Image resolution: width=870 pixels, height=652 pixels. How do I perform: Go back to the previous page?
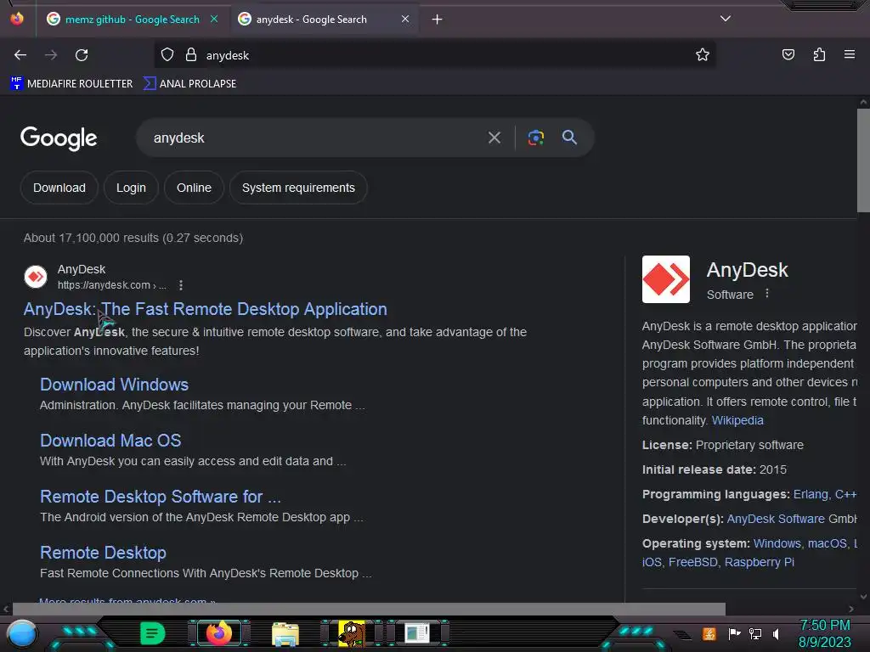point(20,55)
